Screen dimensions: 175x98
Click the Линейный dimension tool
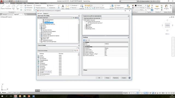(x=74, y=5)
